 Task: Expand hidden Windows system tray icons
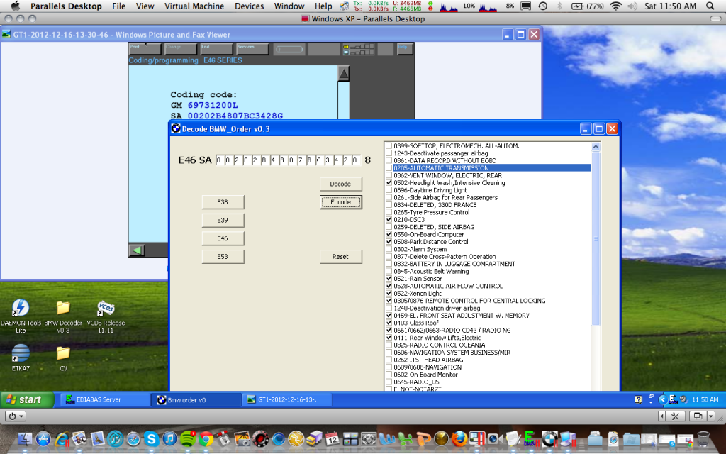click(x=662, y=399)
